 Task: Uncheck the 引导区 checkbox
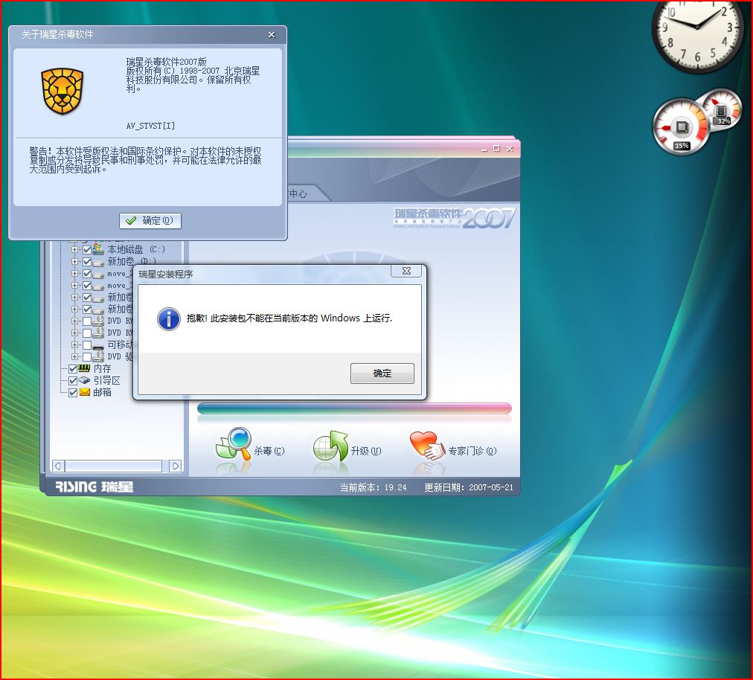click(x=73, y=381)
